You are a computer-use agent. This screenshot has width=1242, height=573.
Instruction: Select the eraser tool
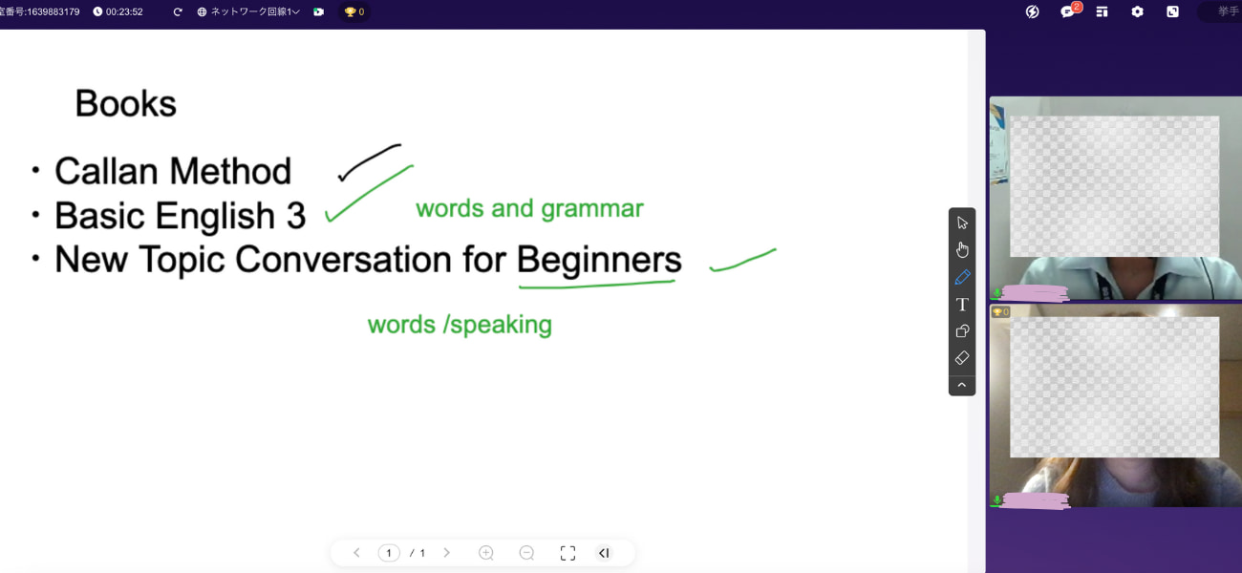coord(962,358)
